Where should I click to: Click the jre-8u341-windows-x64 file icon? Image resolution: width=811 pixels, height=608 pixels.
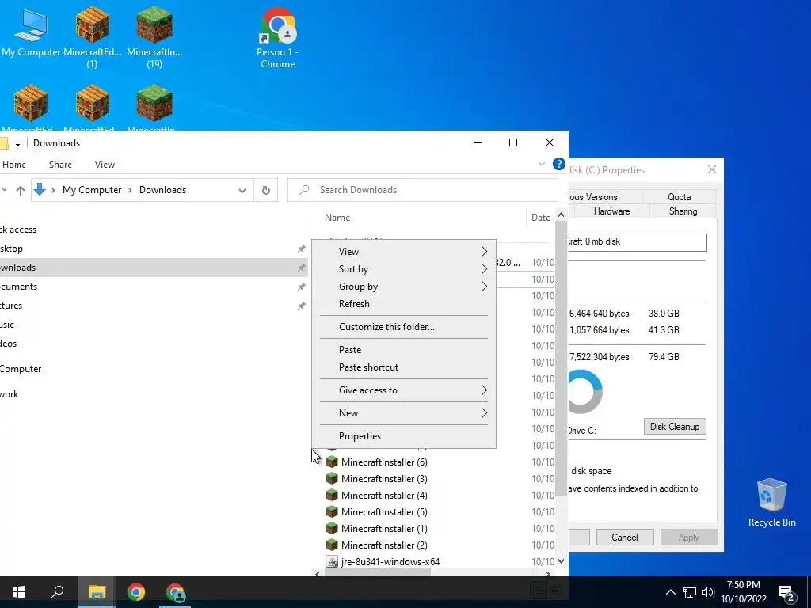[x=332, y=561]
